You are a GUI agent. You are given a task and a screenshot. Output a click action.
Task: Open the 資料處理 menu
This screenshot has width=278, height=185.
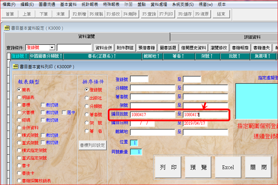159,4
